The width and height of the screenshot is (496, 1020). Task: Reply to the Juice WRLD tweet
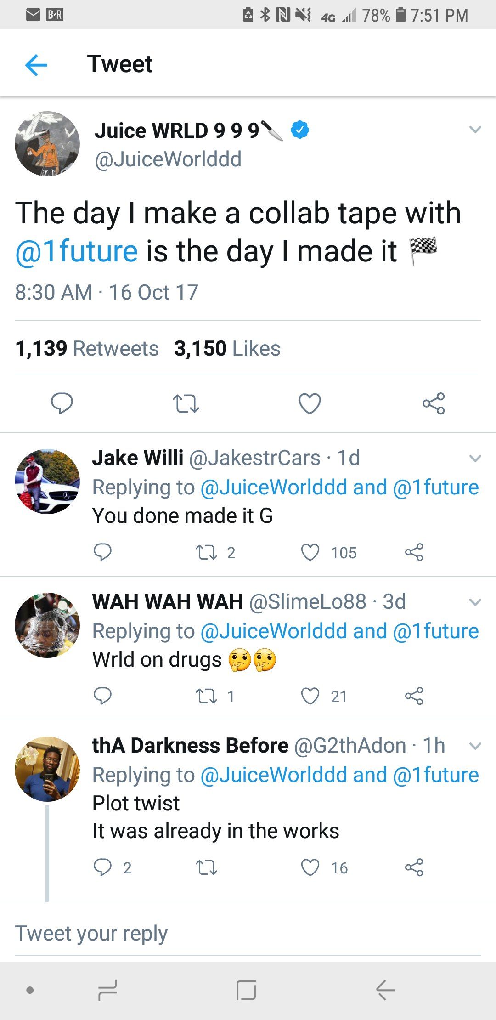(63, 404)
